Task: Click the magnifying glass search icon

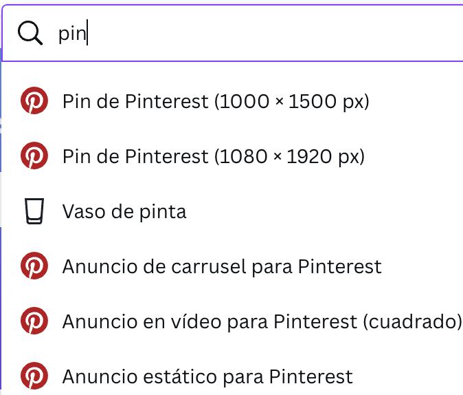Action: (x=30, y=32)
